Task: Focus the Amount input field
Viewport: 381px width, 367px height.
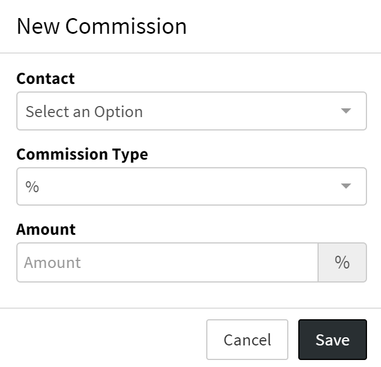Action: (167, 262)
